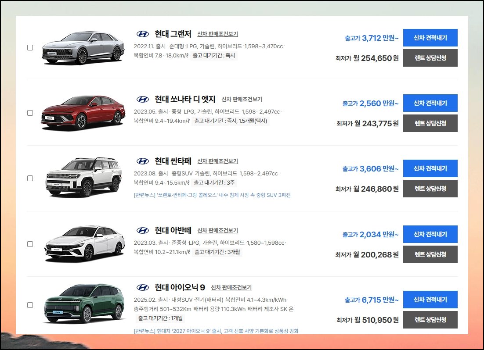Tick the checkbox for 현대 쏘나타 디 엣지
The width and height of the screenshot is (484, 350).
click(30, 113)
